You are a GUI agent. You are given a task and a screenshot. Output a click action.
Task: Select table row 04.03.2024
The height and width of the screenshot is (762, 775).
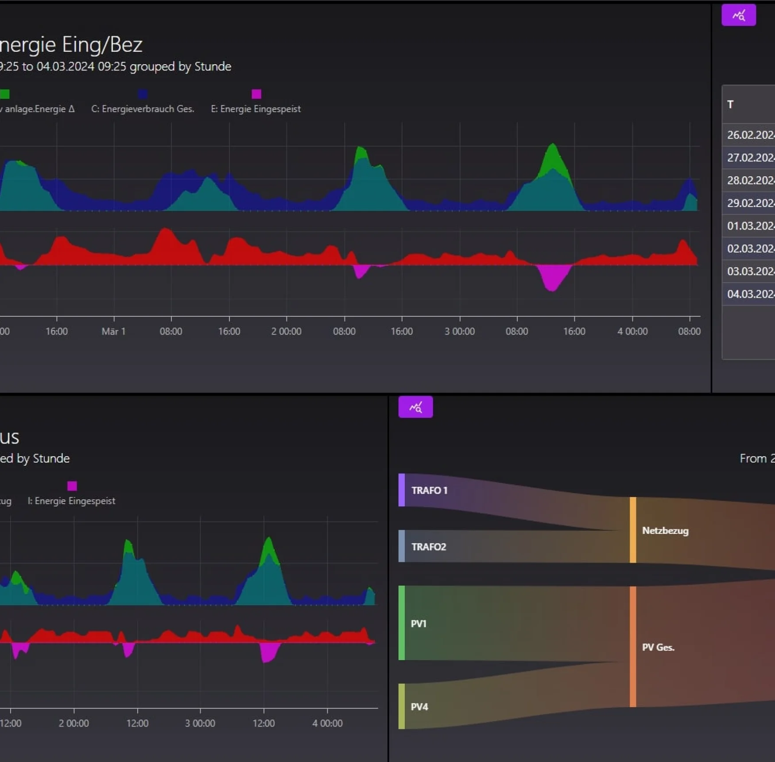click(x=748, y=294)
